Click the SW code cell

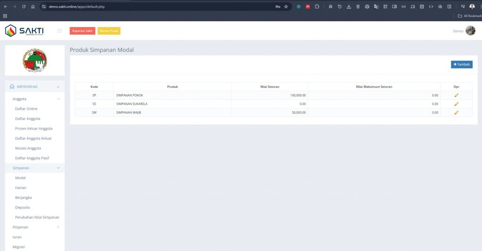94,112
